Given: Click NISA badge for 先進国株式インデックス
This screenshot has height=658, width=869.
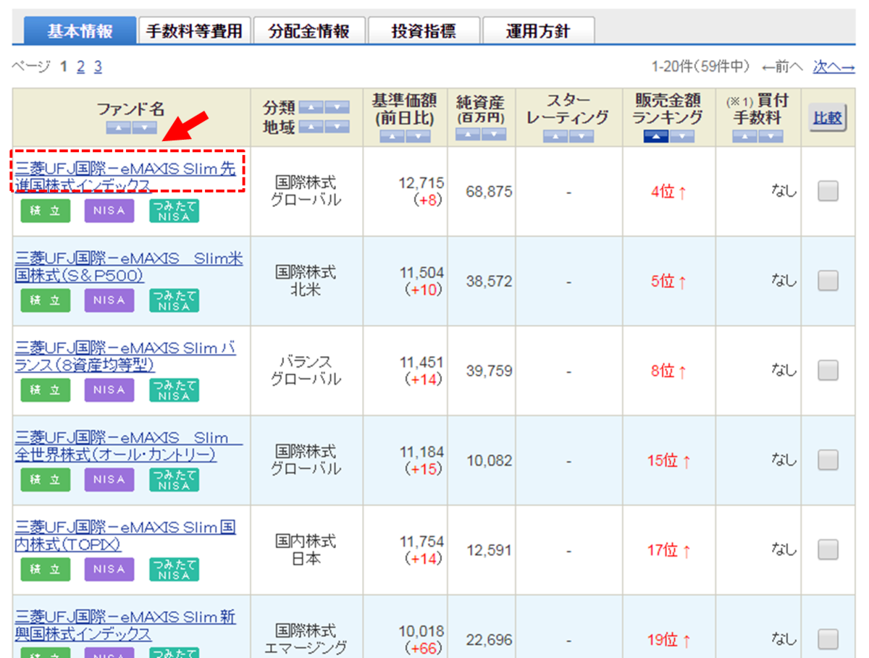Looking at the screenshot, I should tap(109, 211).
